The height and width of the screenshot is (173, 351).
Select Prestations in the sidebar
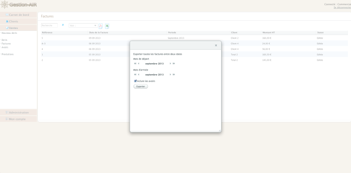[7, 54]
